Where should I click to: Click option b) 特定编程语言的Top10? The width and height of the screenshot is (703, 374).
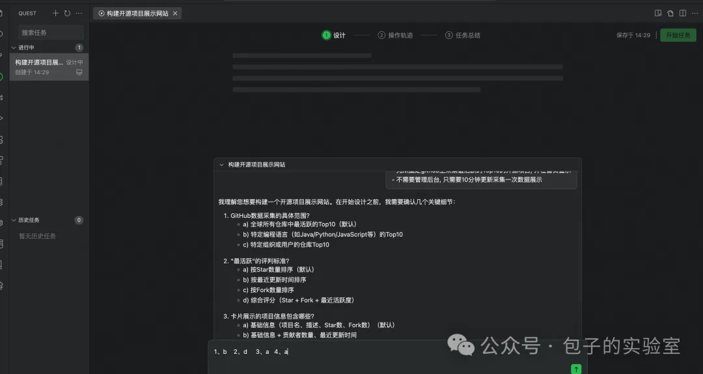pyautogui.click(x=323, y=235)
